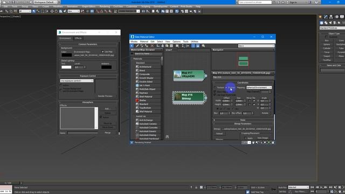Image resolution: width=345 pixels, height=194 pixels.
Task: Click the white Tint color swatch
Action: click(x=66, y=67)
